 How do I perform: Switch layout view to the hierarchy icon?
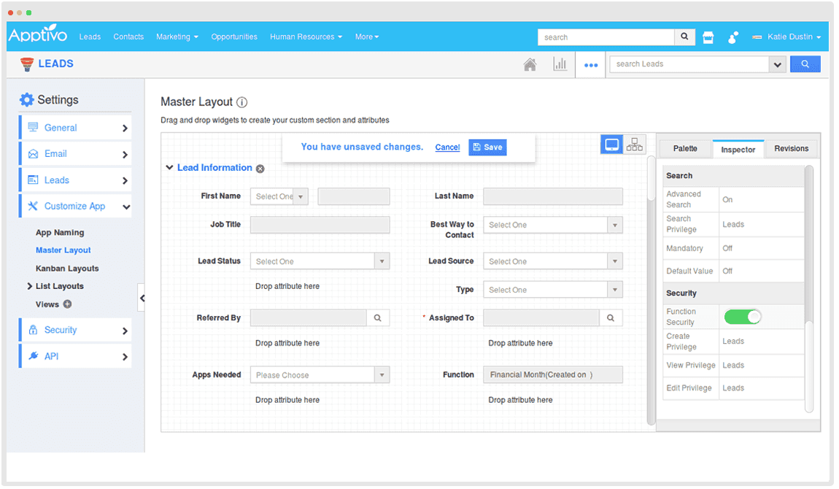pyautogui.click(x=634, y=144)
